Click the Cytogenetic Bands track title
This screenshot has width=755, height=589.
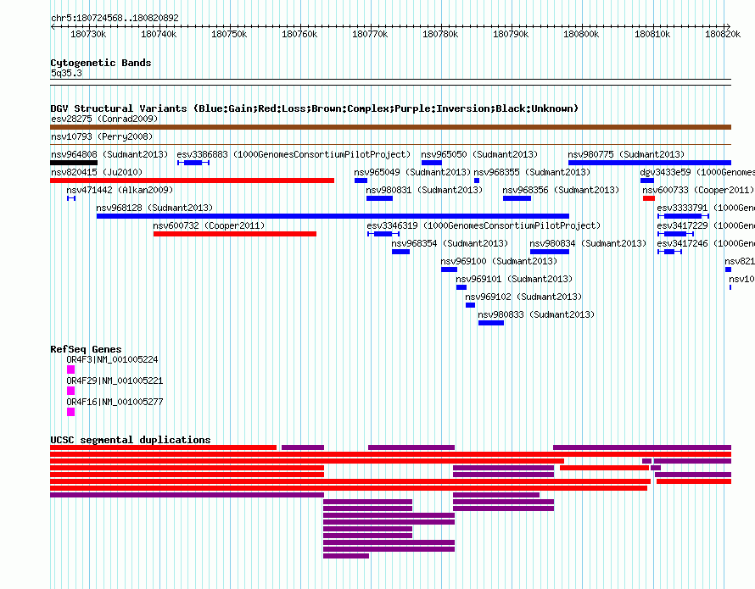click(101, 63)
